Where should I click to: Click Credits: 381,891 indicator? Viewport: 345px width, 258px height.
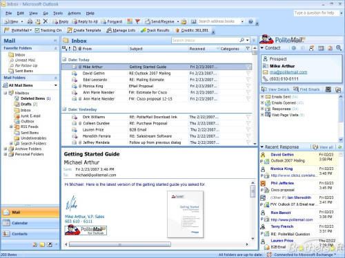[192, 30]
